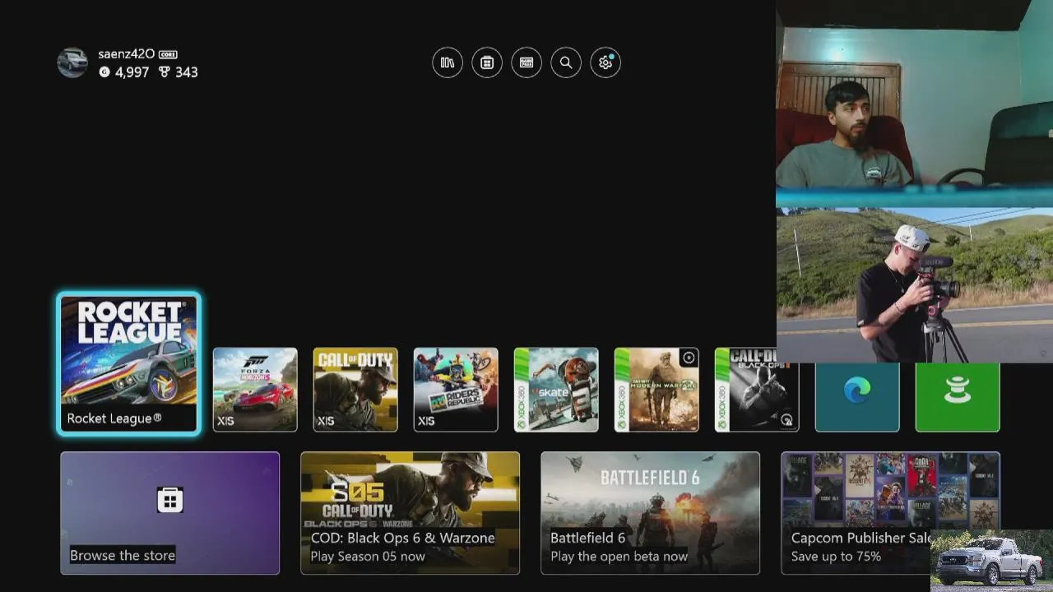Launch the Black Ops II Xbox 360 tile
This screenshot has height=592, width=1053.
757,390
